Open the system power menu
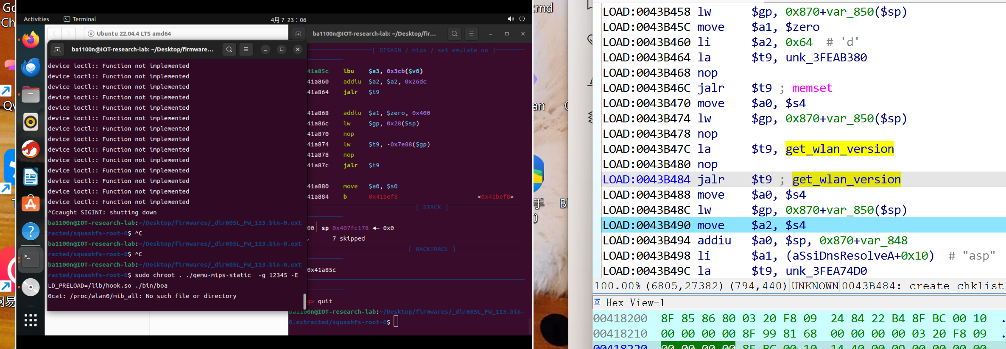1006x349 pixels. click(522, 19)
